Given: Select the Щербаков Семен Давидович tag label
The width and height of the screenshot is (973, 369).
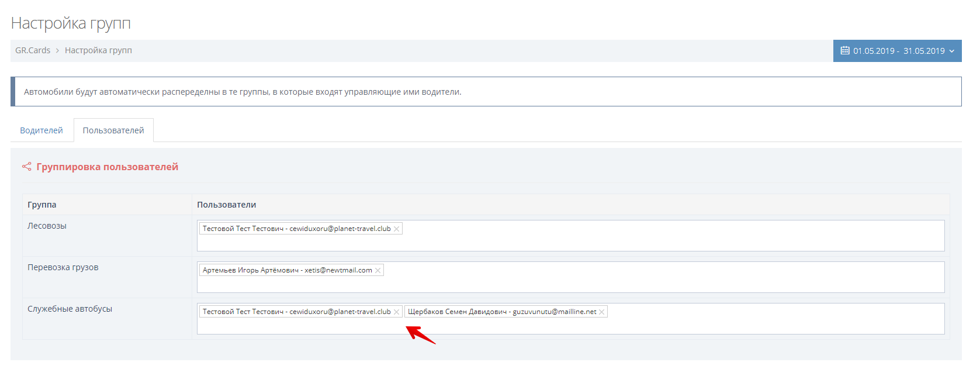Looking at the screenshot, I should click(x=501, y=312).
